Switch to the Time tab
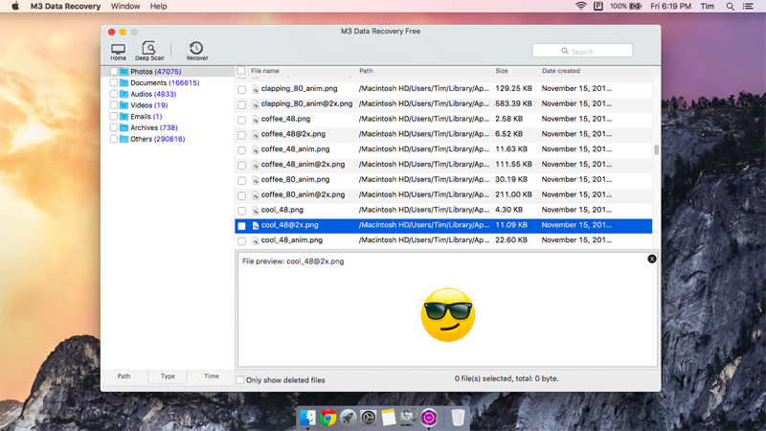Image resolution: width=766 pixels, height=431 pixels. click(x=211, y=376)
